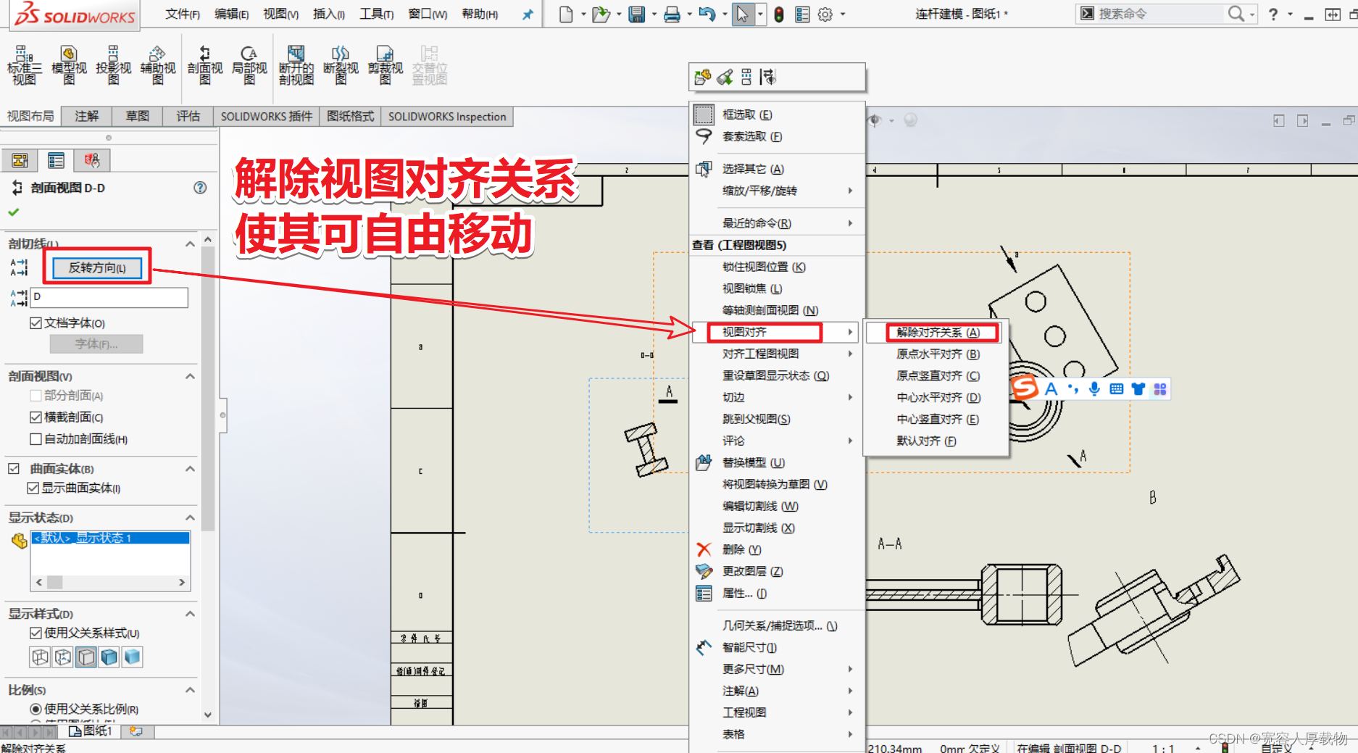Choose 锁住视图位置 from context menu

click(778, 267)
